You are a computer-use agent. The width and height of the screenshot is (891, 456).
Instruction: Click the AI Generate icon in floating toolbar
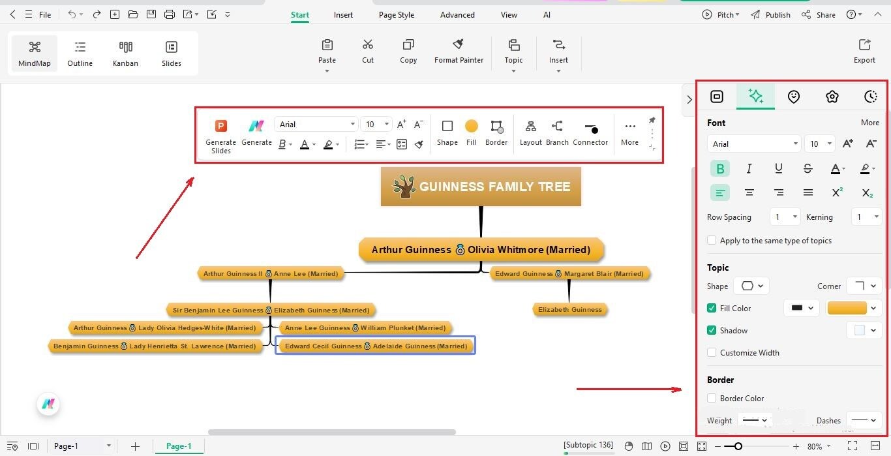[256, 126]
